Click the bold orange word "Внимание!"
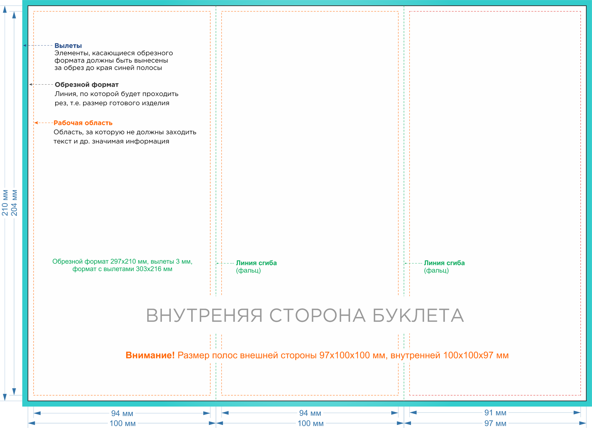Image resolution: width=592 pixels, height=428 pixels. tap(150, 355)
